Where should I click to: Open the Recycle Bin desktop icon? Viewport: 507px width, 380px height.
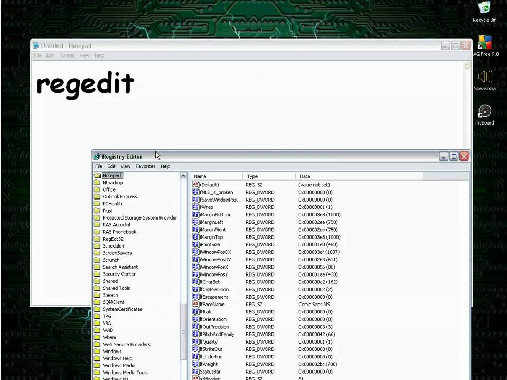pyautogui.click(x=484, y=12)
